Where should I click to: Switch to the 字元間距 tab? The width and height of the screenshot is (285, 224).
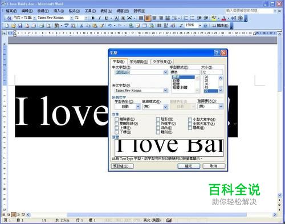coord(139,62)
